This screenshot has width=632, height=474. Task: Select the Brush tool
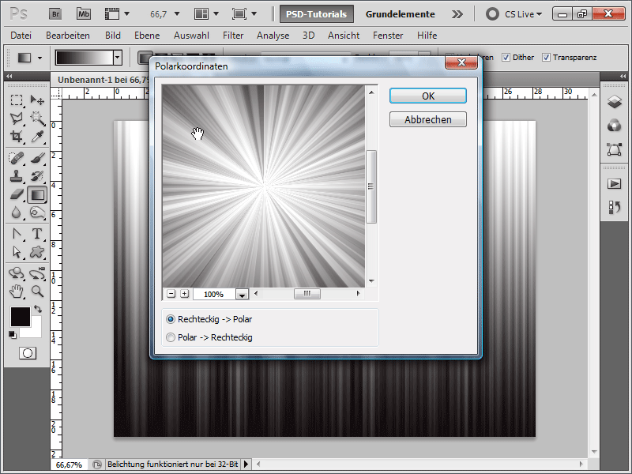coord(37,158)
